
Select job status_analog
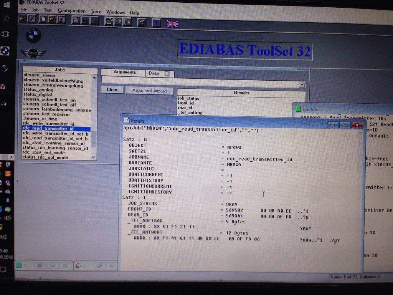(x=38, y=90)
